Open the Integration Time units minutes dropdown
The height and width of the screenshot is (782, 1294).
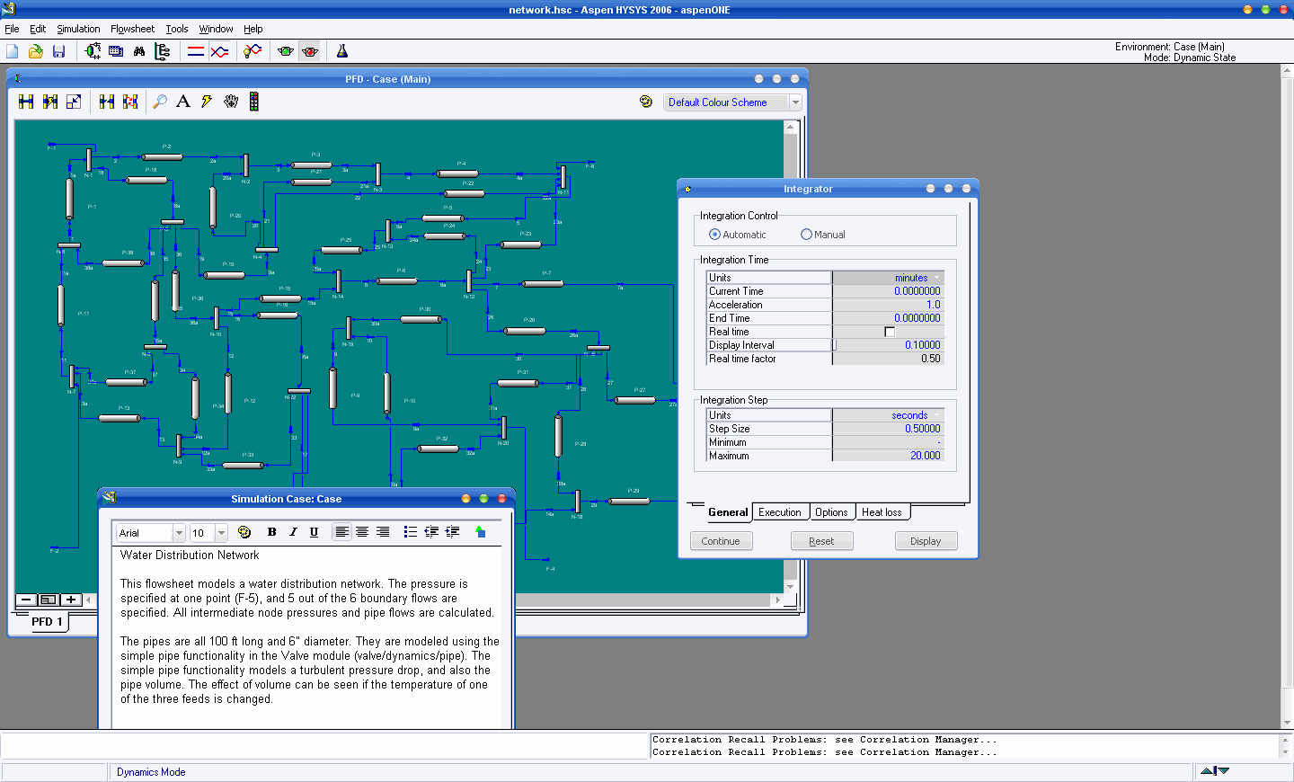tap(937, 278)
